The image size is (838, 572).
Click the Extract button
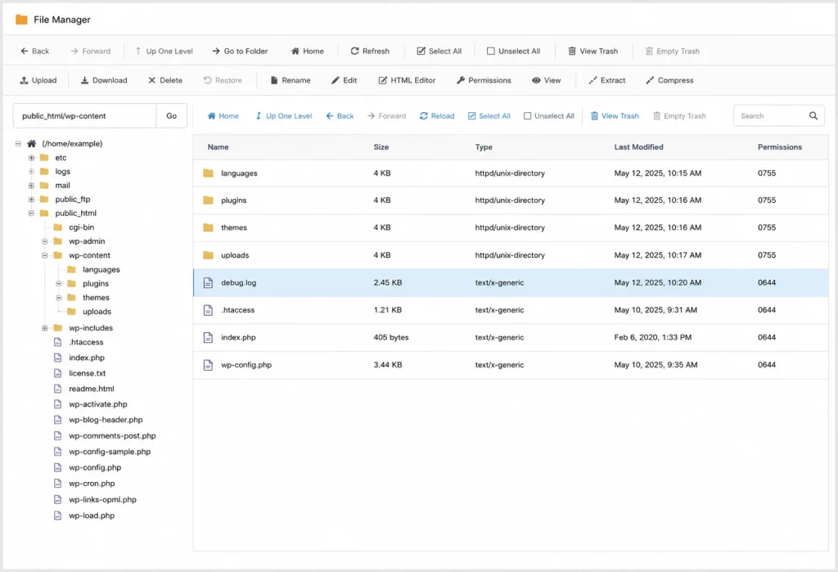coord(606,80)
